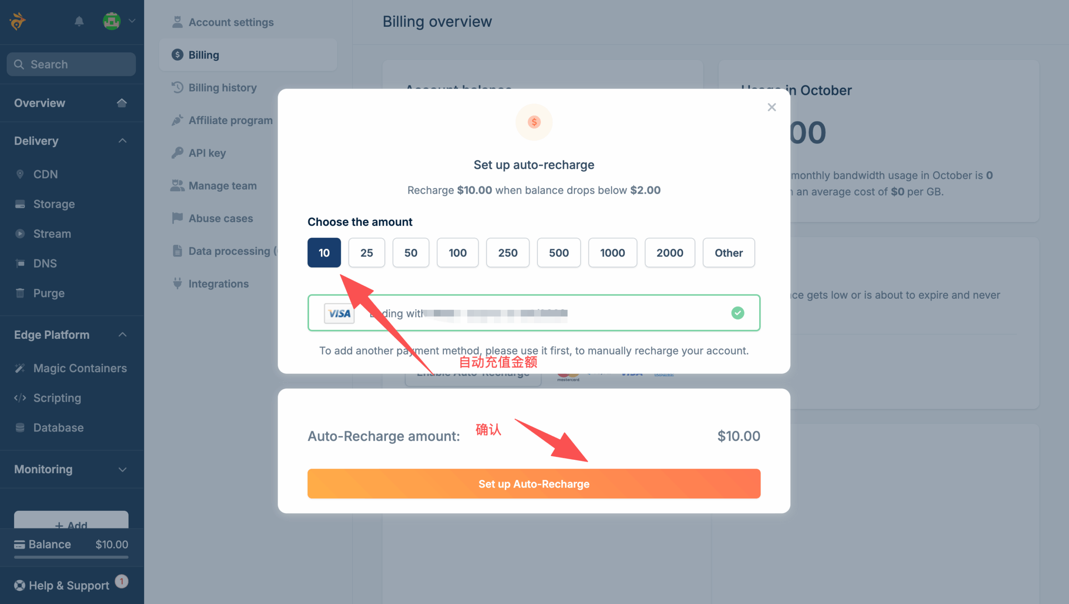Open the API key settings page
The width and height of the screenshot is (1069, 604).
coord(207,153)
